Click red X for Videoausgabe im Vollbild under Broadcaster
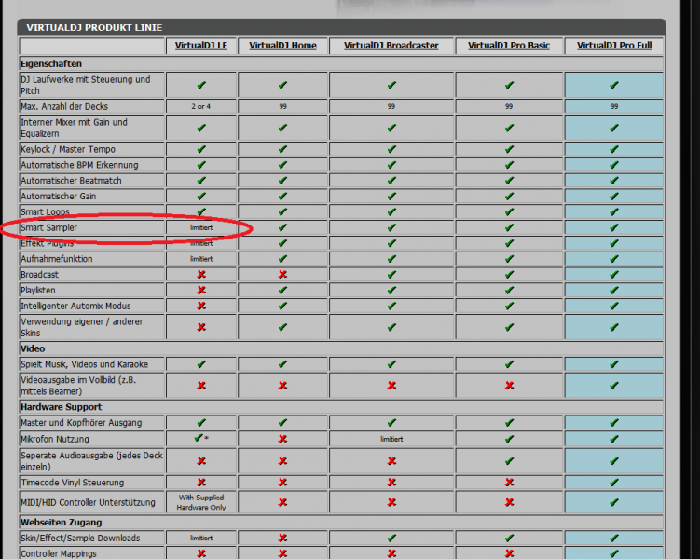 (x=391, y=386)
